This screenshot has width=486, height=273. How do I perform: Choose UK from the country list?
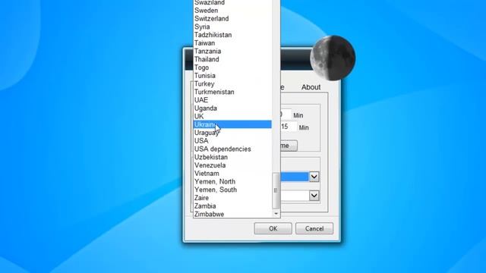click(x=232, y=116)
